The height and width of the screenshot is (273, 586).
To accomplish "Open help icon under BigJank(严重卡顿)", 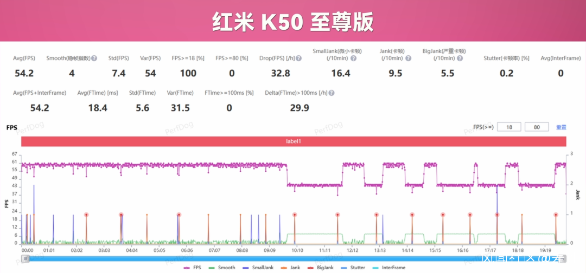I will [x=460, y=58].
